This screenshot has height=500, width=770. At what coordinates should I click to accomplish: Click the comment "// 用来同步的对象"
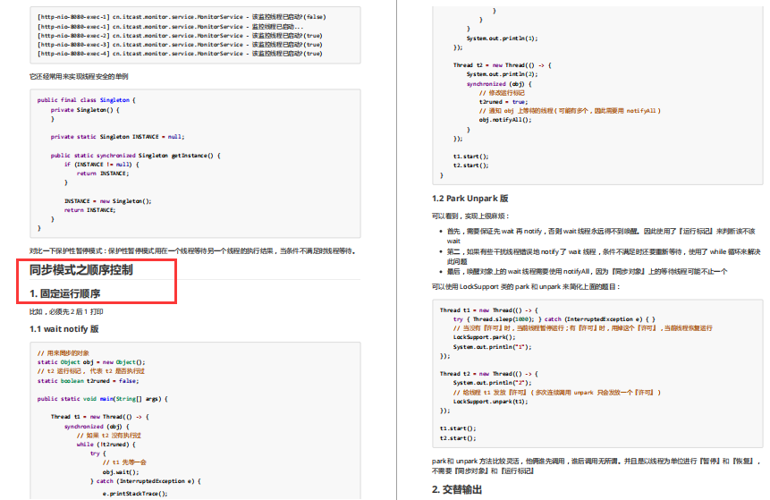click(63, 353)
